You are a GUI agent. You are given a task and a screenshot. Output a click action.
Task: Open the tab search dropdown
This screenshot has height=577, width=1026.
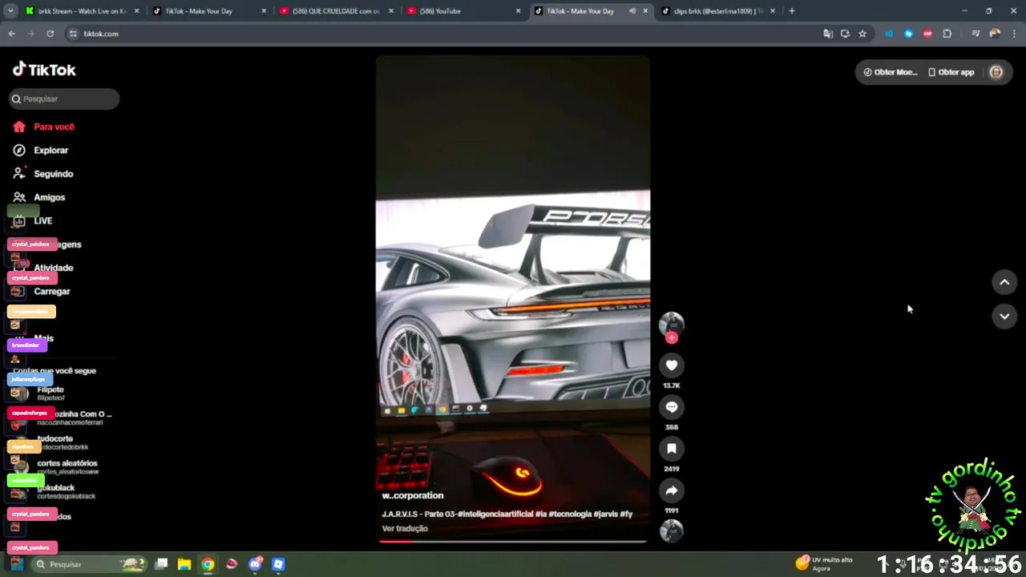tap(10, 11)
